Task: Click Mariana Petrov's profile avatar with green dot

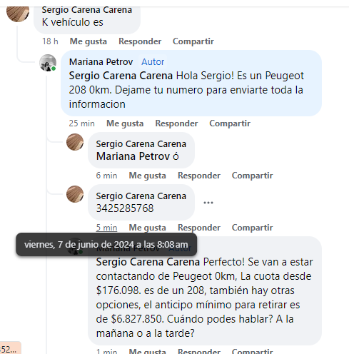Action: click(x=48, y=63)
